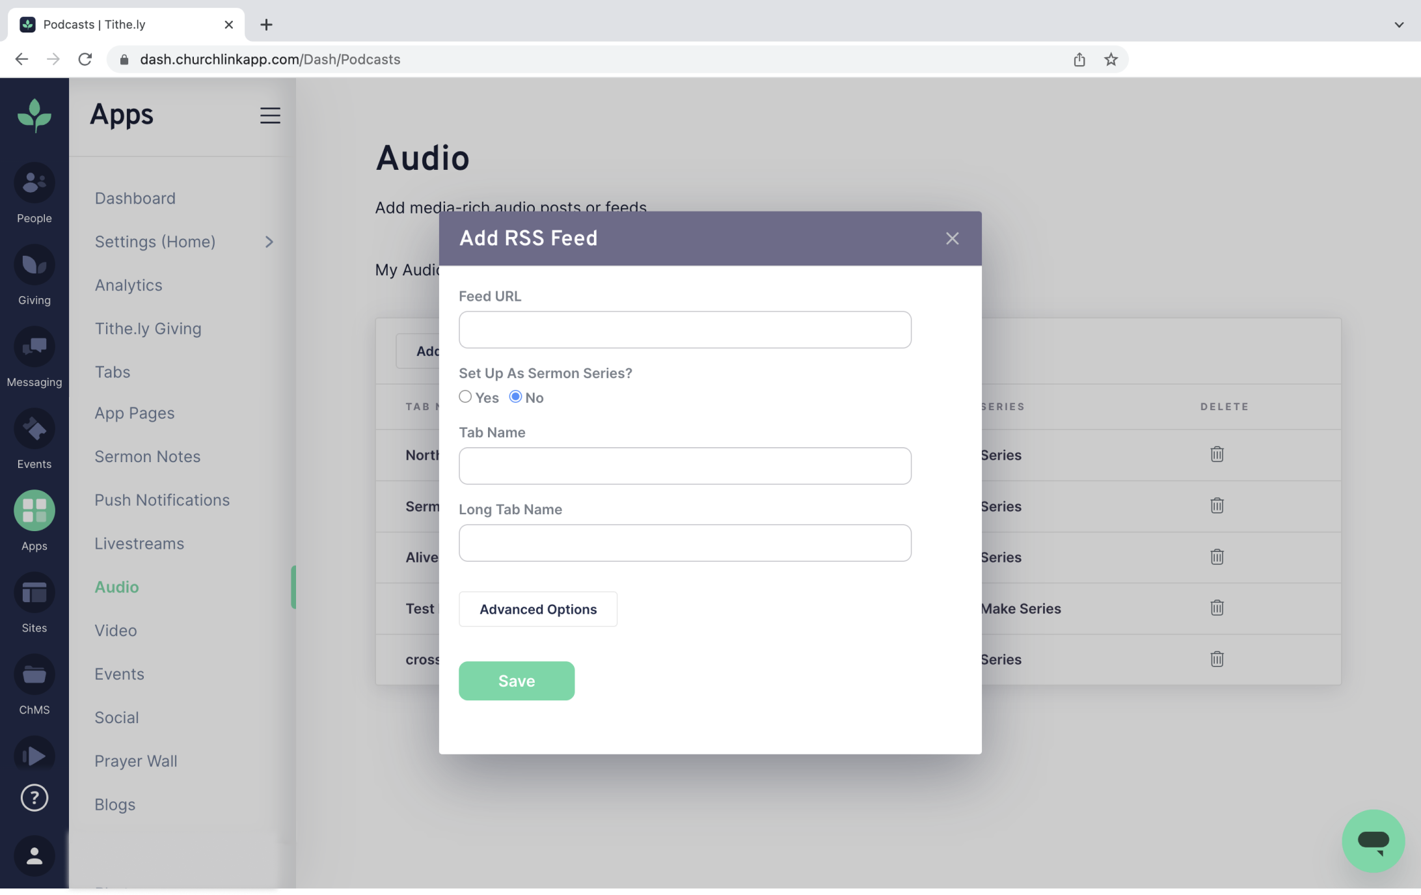
Task: Click the help question mark icon
Action: tap(34, 797)
